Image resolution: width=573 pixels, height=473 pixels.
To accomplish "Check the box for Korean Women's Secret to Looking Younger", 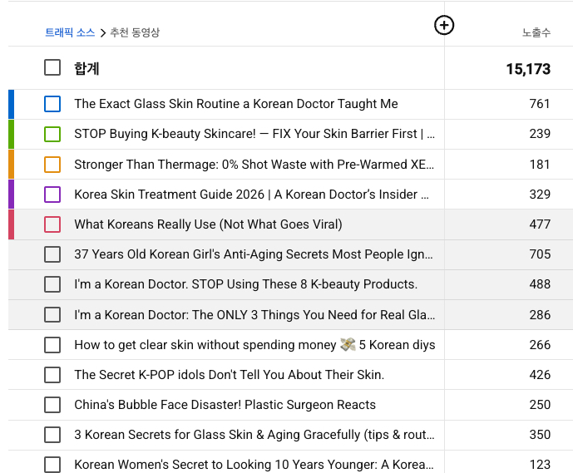I will point(52,465).
